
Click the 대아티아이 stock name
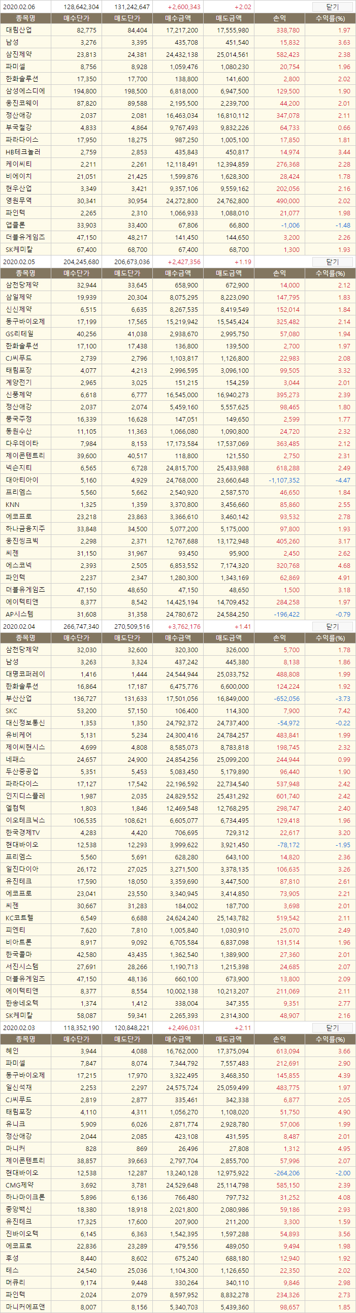(21, 480)
